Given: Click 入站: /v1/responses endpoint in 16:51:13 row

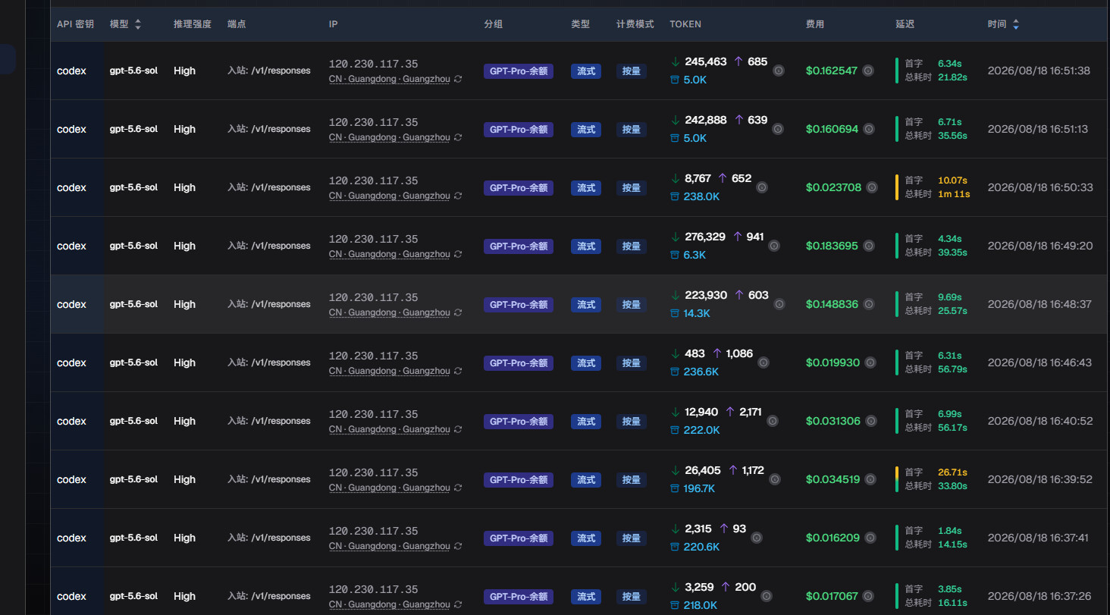Looking at the screenshot, I should click(269, 129).
